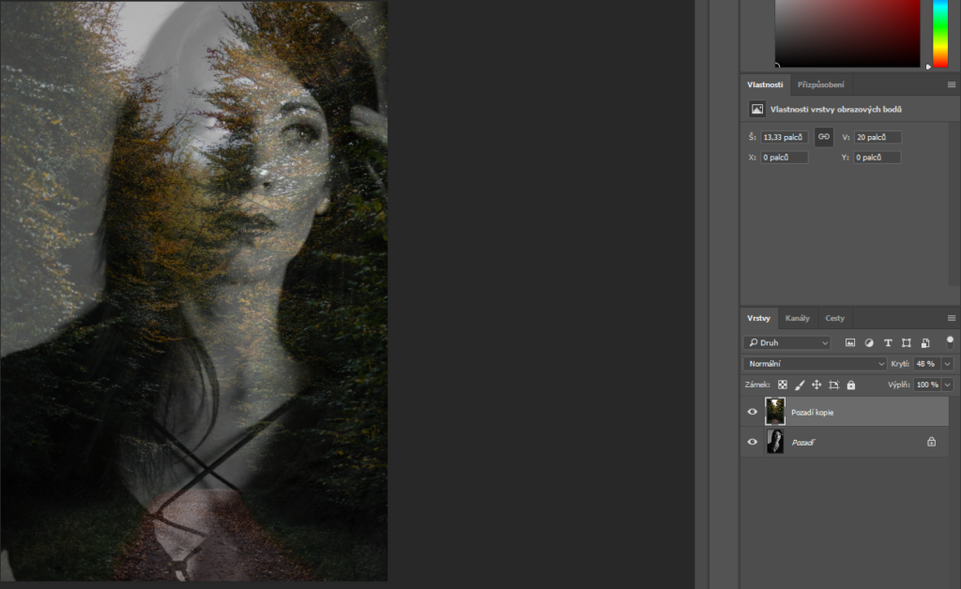Click the Pozadí kopie layer name
Screen dimensions: 961x589
[812, 413]
